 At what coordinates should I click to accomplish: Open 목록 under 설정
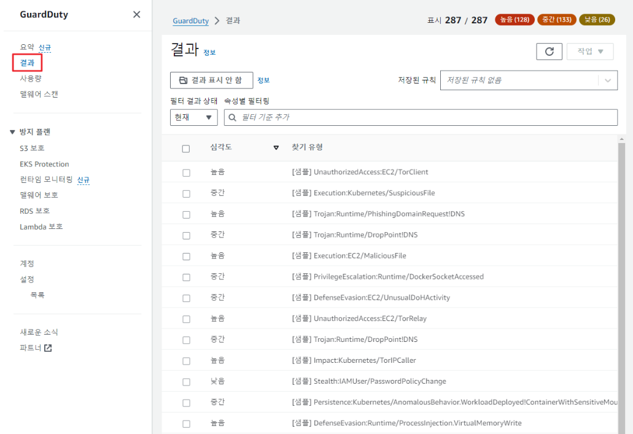tap(37, 295)
